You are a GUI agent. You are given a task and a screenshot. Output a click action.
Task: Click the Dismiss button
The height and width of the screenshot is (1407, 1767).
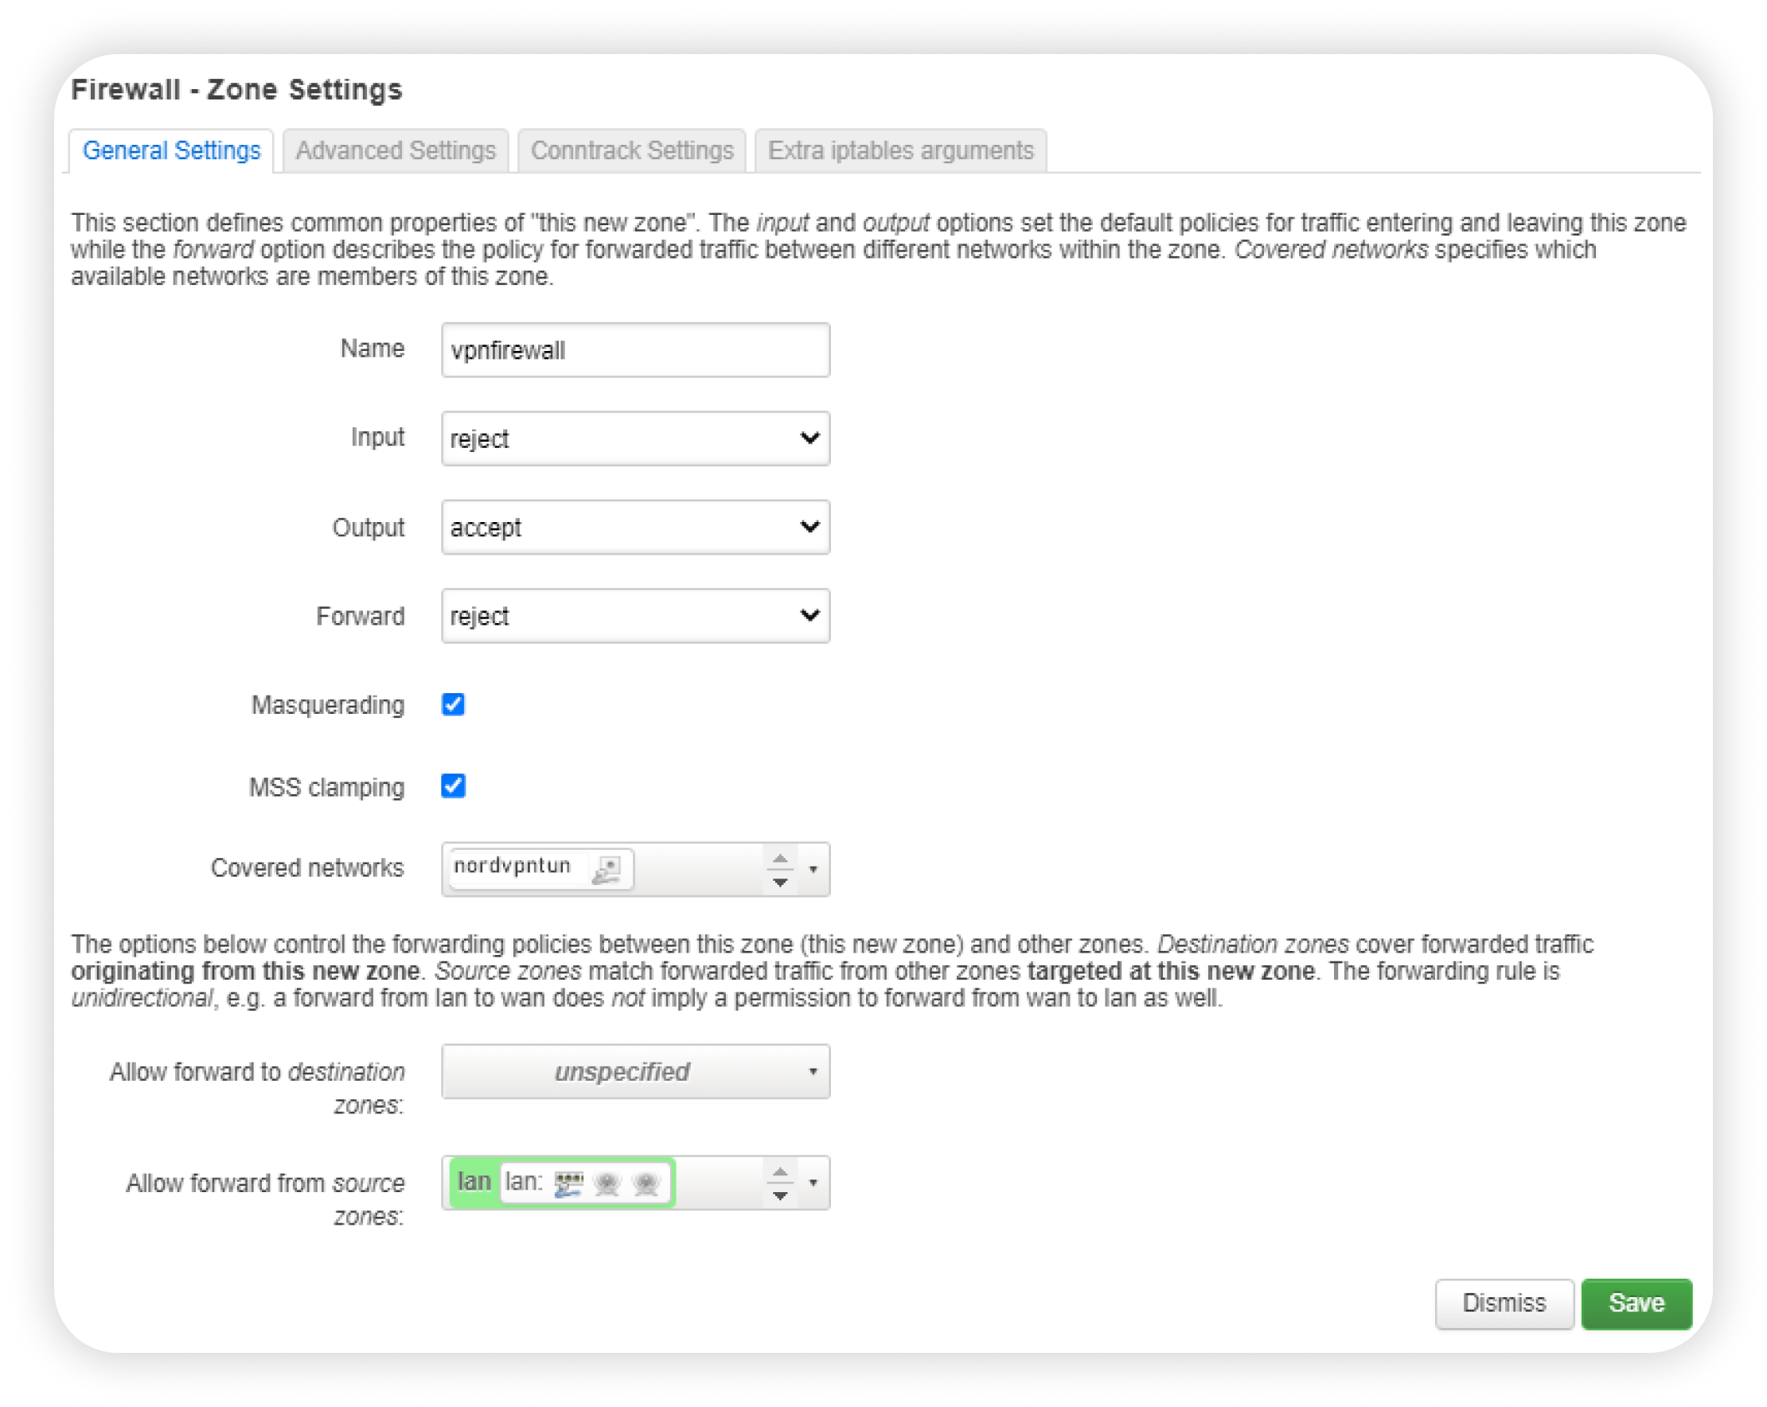[1503, 1303]
